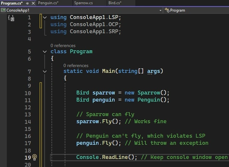
Task: Click line number 12 in the margin
Action: [x=28, y=108]
